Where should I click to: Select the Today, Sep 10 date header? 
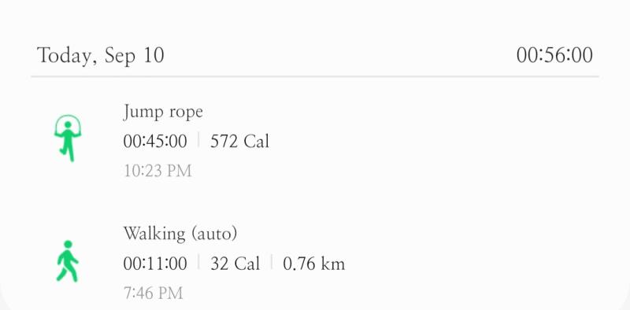click(x=101, y=55)
